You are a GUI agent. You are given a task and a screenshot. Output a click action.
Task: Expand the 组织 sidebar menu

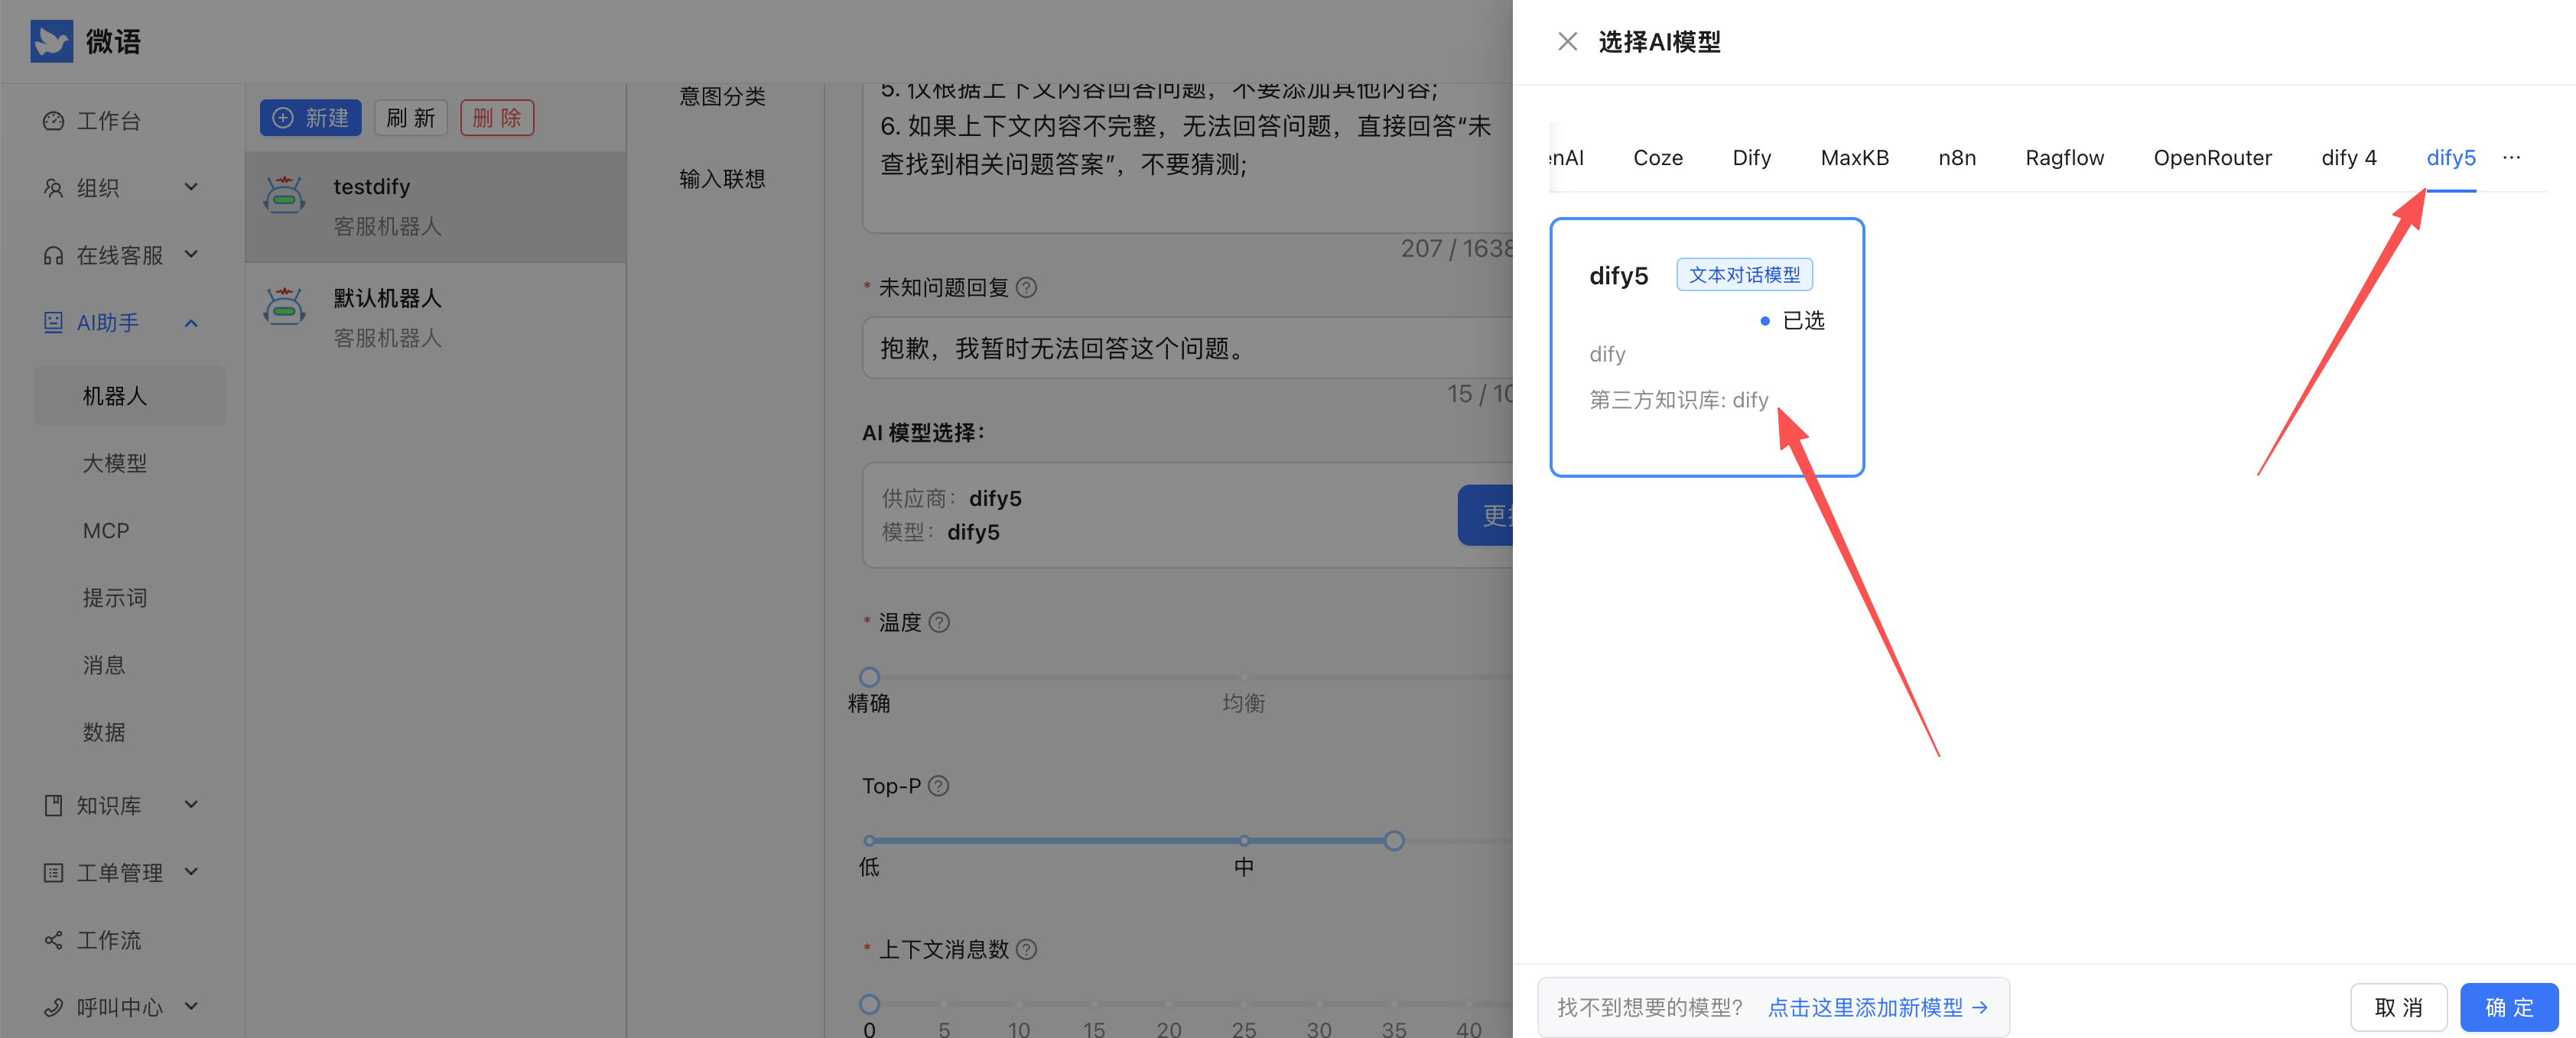120,188
